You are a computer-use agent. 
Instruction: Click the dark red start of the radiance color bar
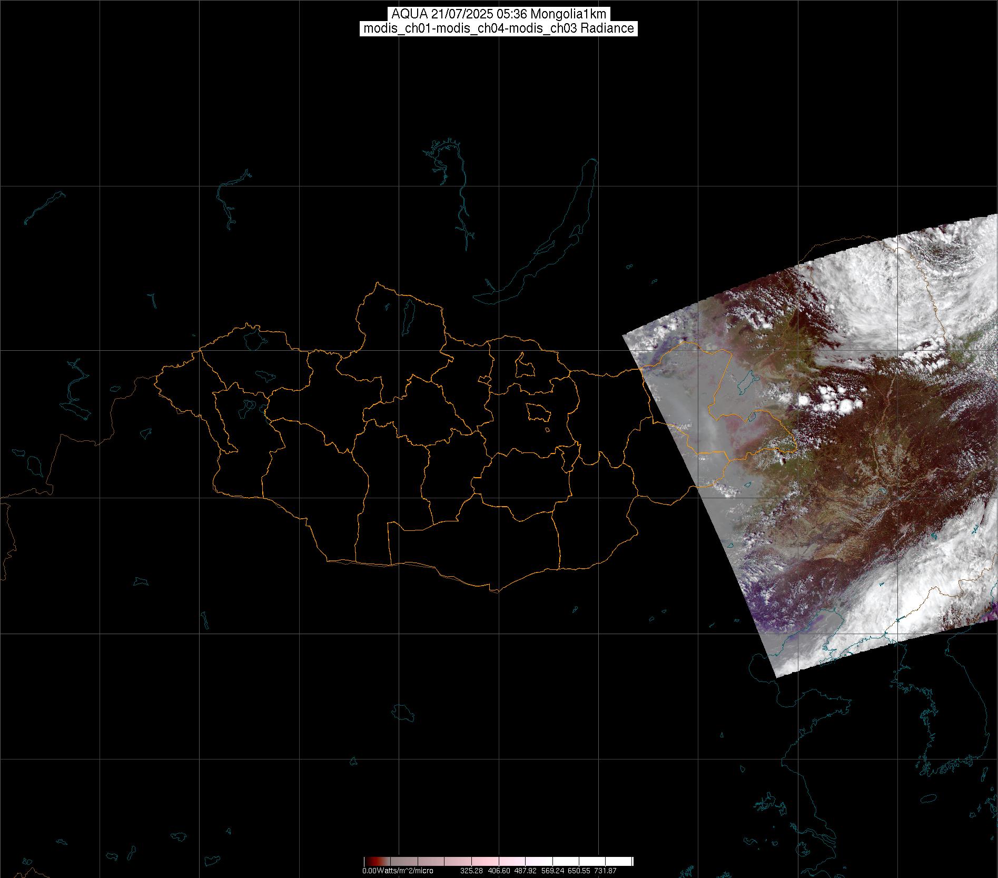[367, 861]
